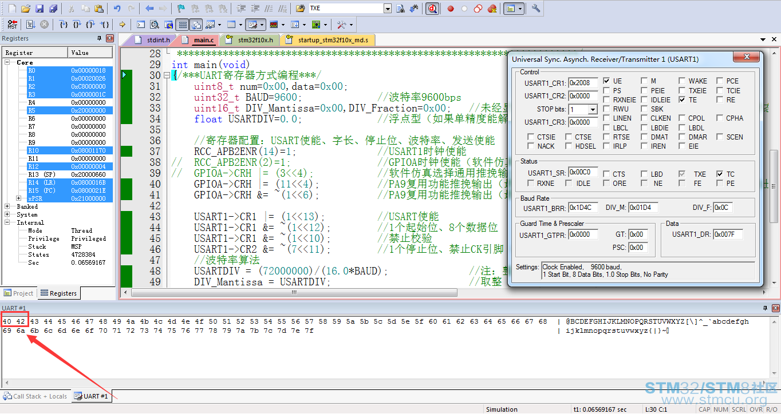Switch to the Call Stack + Locals tab
Image resolution: width=781 pixels, height=414 pixels.
pyautogui.click(x=35, y=396)
